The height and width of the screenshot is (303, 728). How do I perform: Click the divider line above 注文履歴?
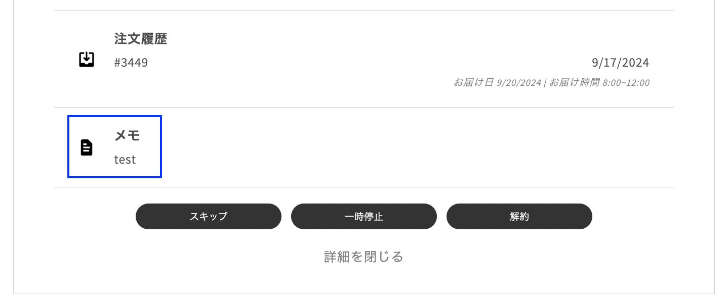click(x=363, y=11)
